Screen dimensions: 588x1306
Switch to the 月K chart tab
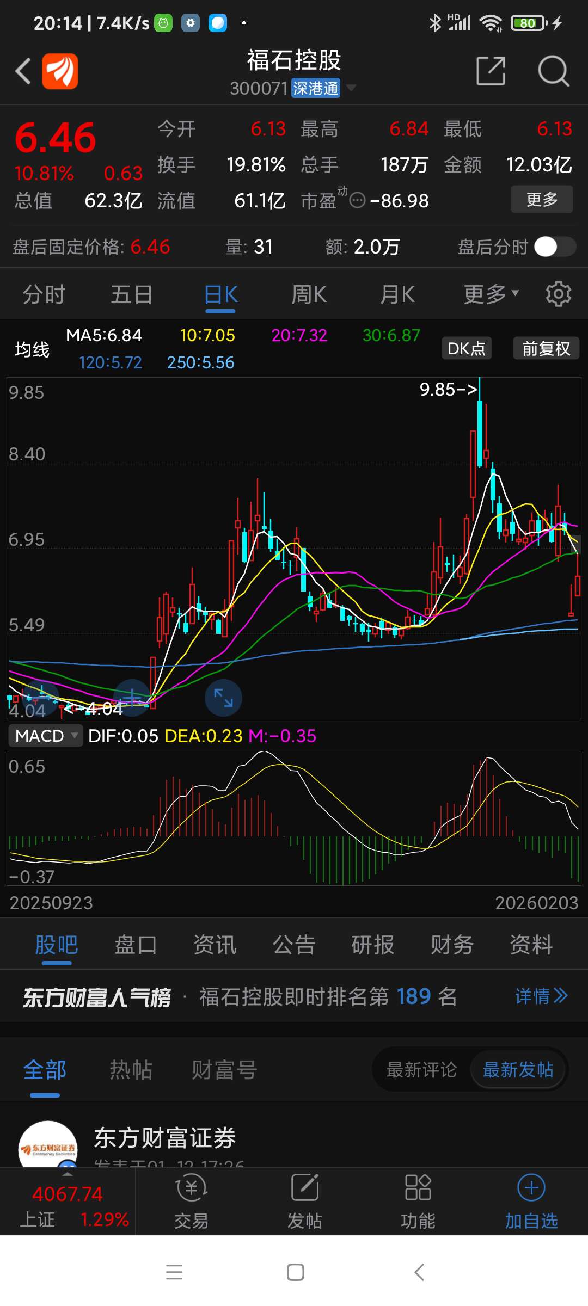point(397,294)
